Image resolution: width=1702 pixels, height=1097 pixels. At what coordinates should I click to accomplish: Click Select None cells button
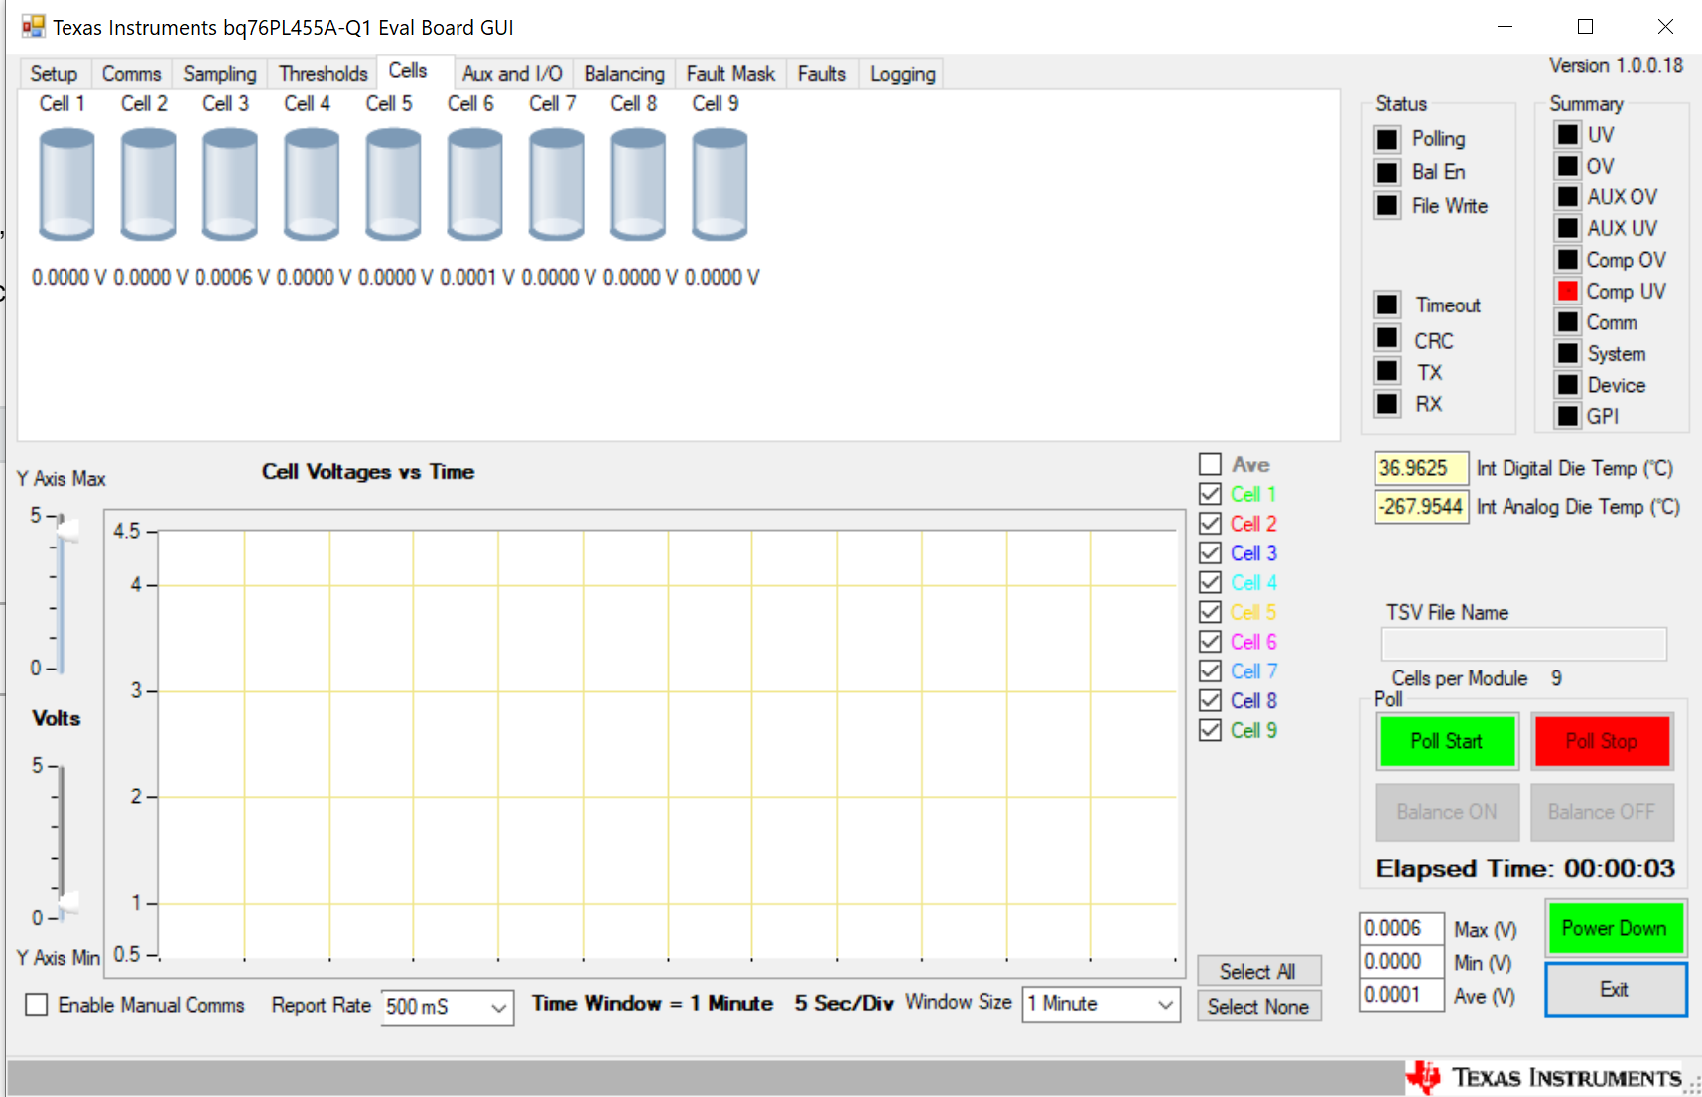click(x=1258, y=1006)
